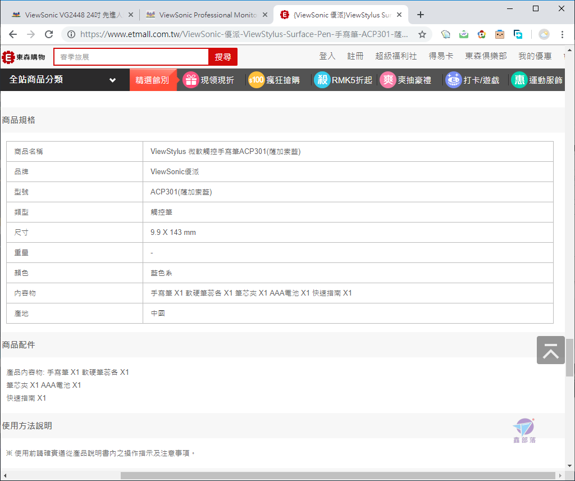Close the ViewSonic VG2448 tab
575x481 pixels.
[131, 15]
